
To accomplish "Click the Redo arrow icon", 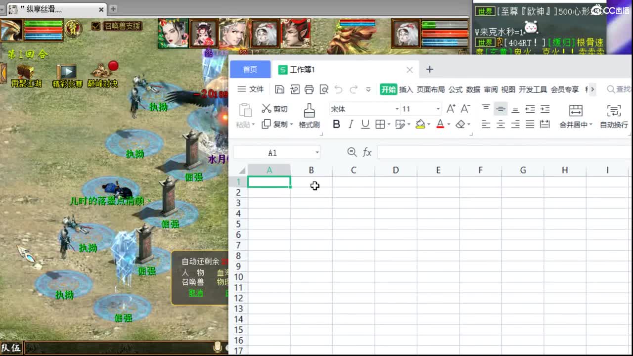I will [354, 89].
